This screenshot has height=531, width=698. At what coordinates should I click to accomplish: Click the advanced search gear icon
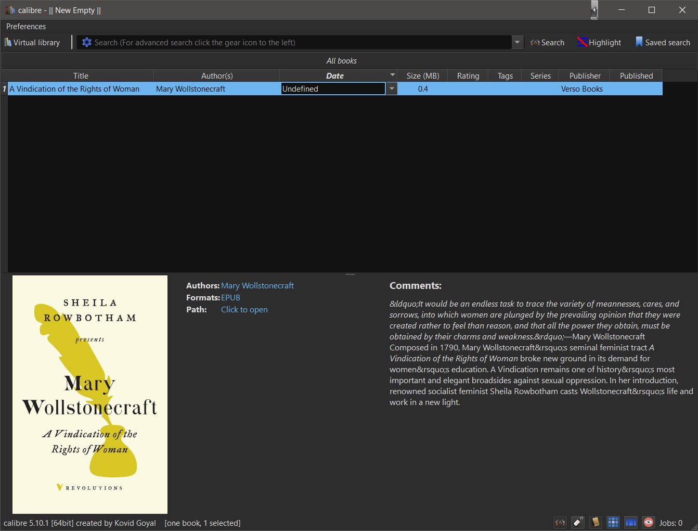(x=87, y=43)
